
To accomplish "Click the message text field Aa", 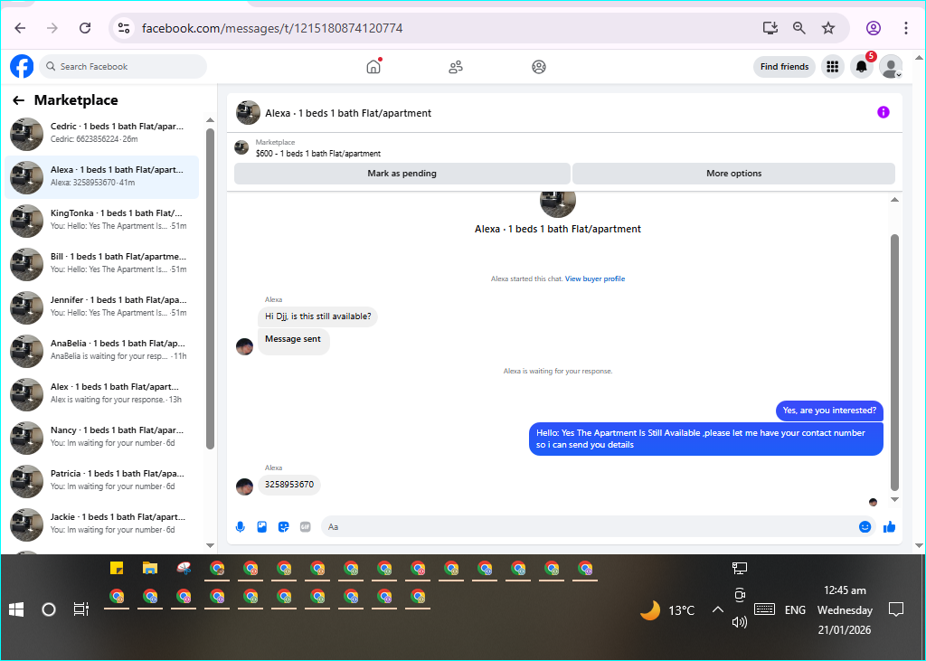I will point(589,527).
